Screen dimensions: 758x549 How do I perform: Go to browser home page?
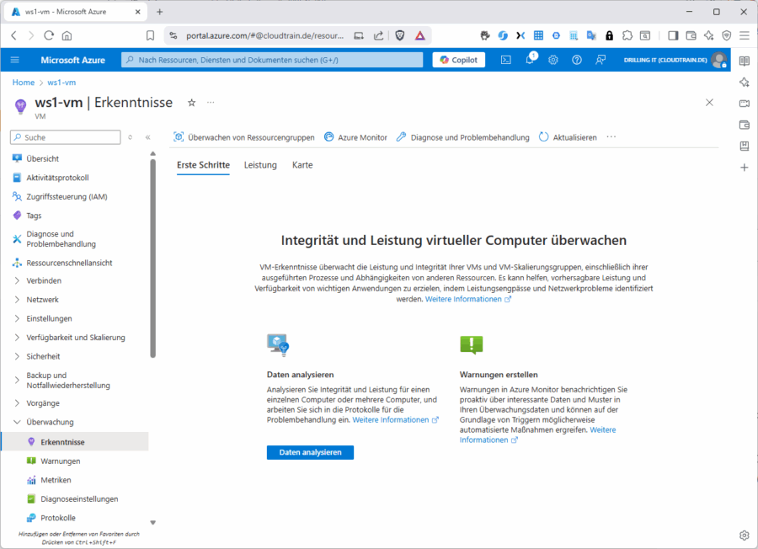coord(67,35)
